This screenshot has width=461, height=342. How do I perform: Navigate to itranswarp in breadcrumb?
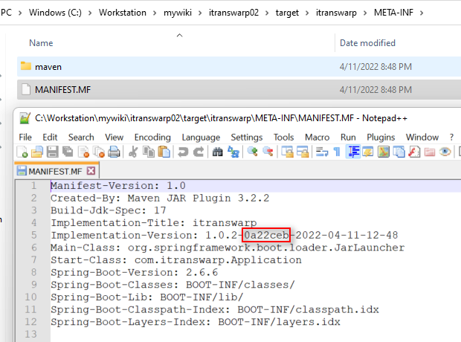(x=336, y=13)
